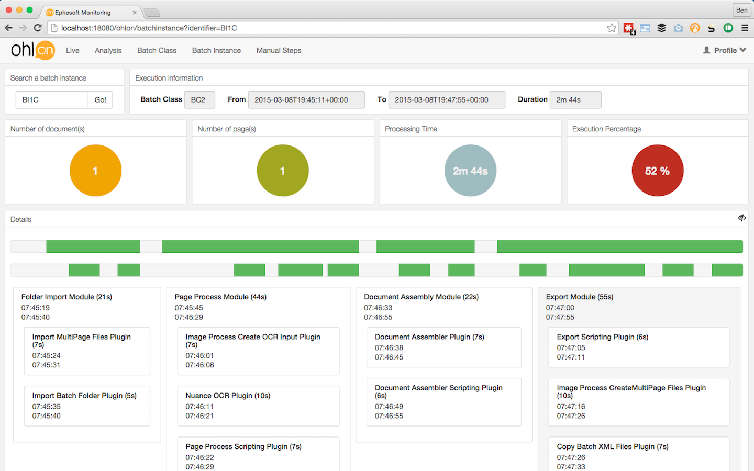
Task: Click the layers extension icon
Action: 661,28
